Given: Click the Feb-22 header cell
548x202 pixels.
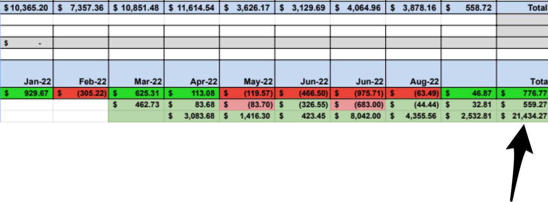Looking at the screenshot, I should (81, 74).
